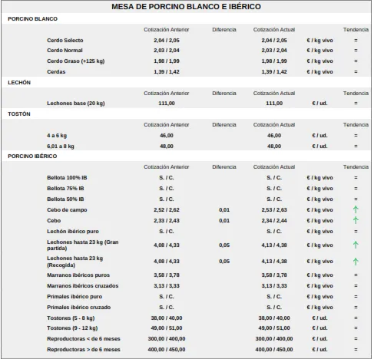Click the equals trend sign for Cerdo Selecto
This screenshot has width=374, height=359.
click(356, 41)
